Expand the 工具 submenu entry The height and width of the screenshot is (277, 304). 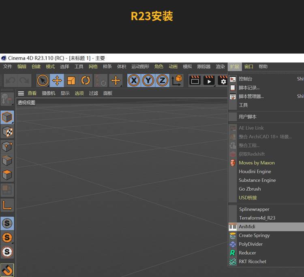[266, 105]
